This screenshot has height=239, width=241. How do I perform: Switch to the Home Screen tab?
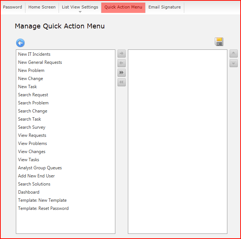42,7
